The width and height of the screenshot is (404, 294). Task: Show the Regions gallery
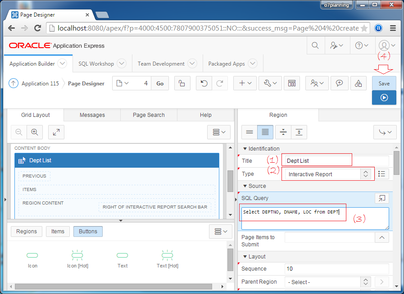27,231
